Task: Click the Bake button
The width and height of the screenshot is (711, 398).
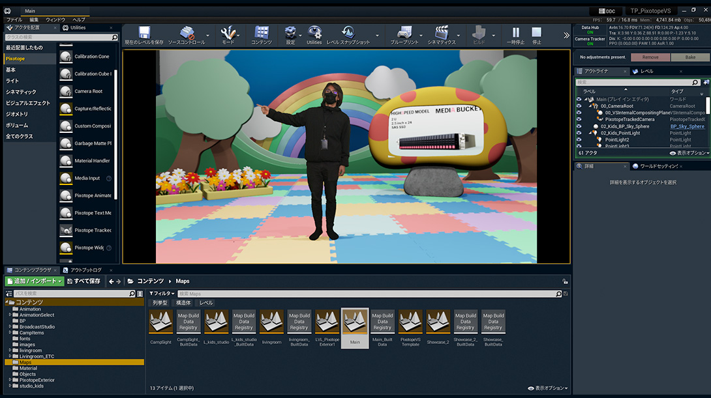Action: (x=690, y=57)
